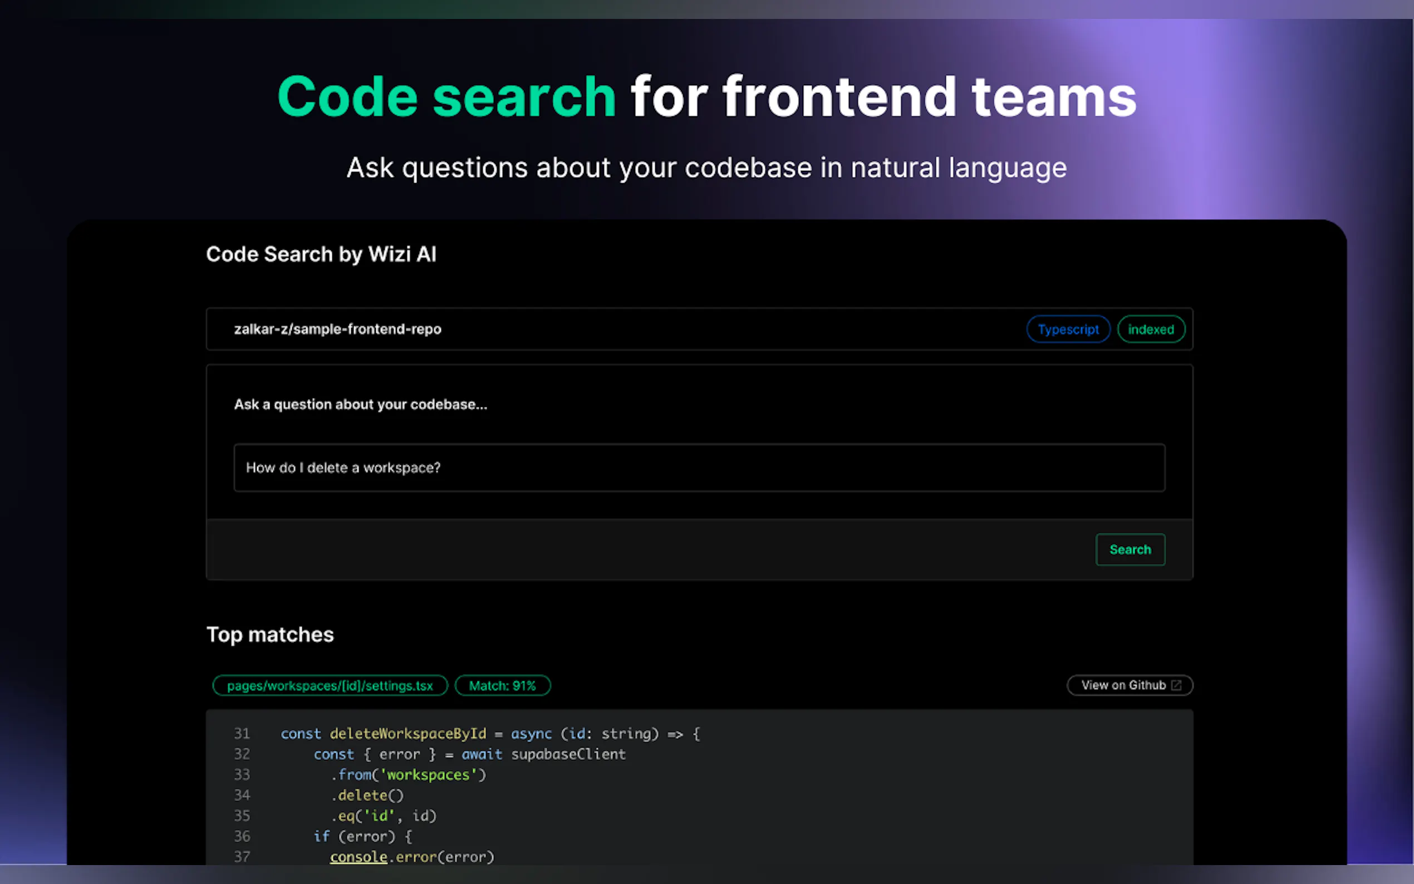
Task: Click the supabaseClient identifier in the code
Action: [568, 754]
